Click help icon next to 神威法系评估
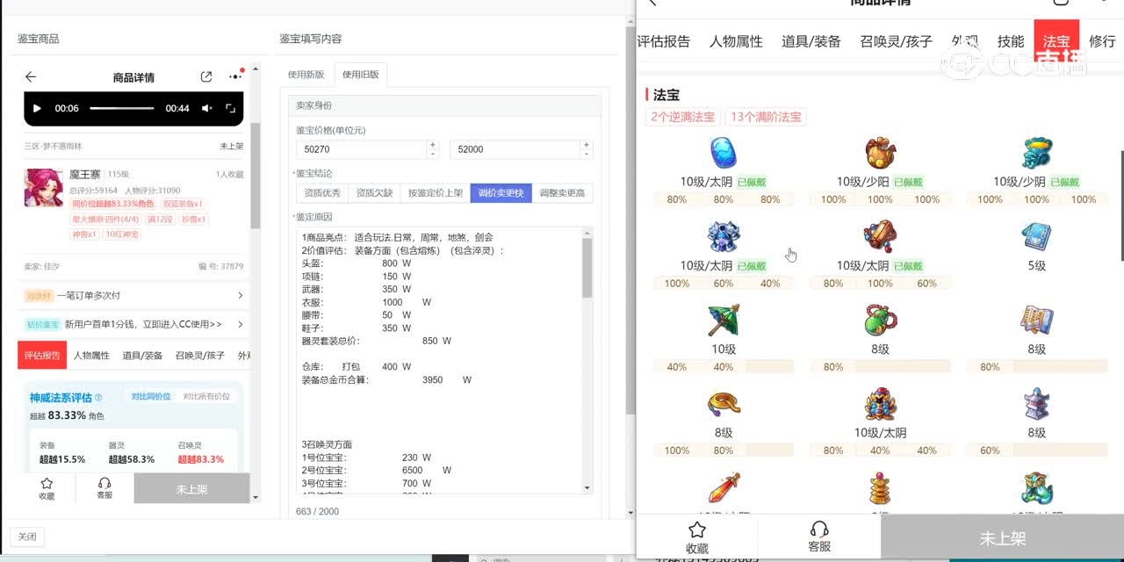 coord(98,398)
